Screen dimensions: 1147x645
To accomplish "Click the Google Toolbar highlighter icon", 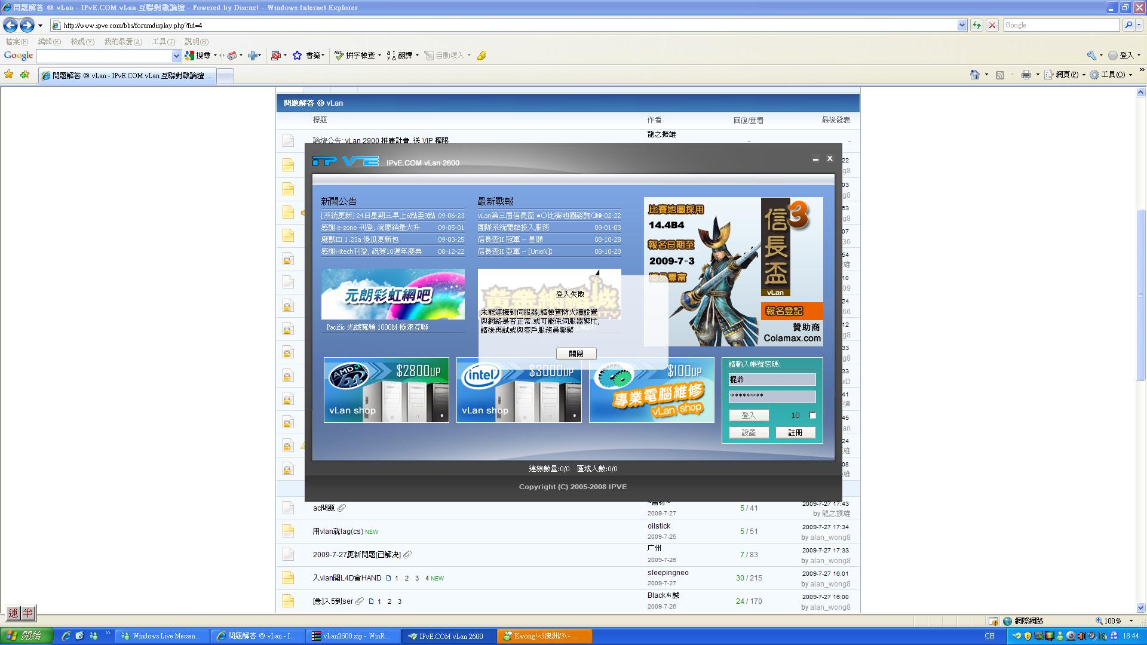I will click(x=482, y=56).
